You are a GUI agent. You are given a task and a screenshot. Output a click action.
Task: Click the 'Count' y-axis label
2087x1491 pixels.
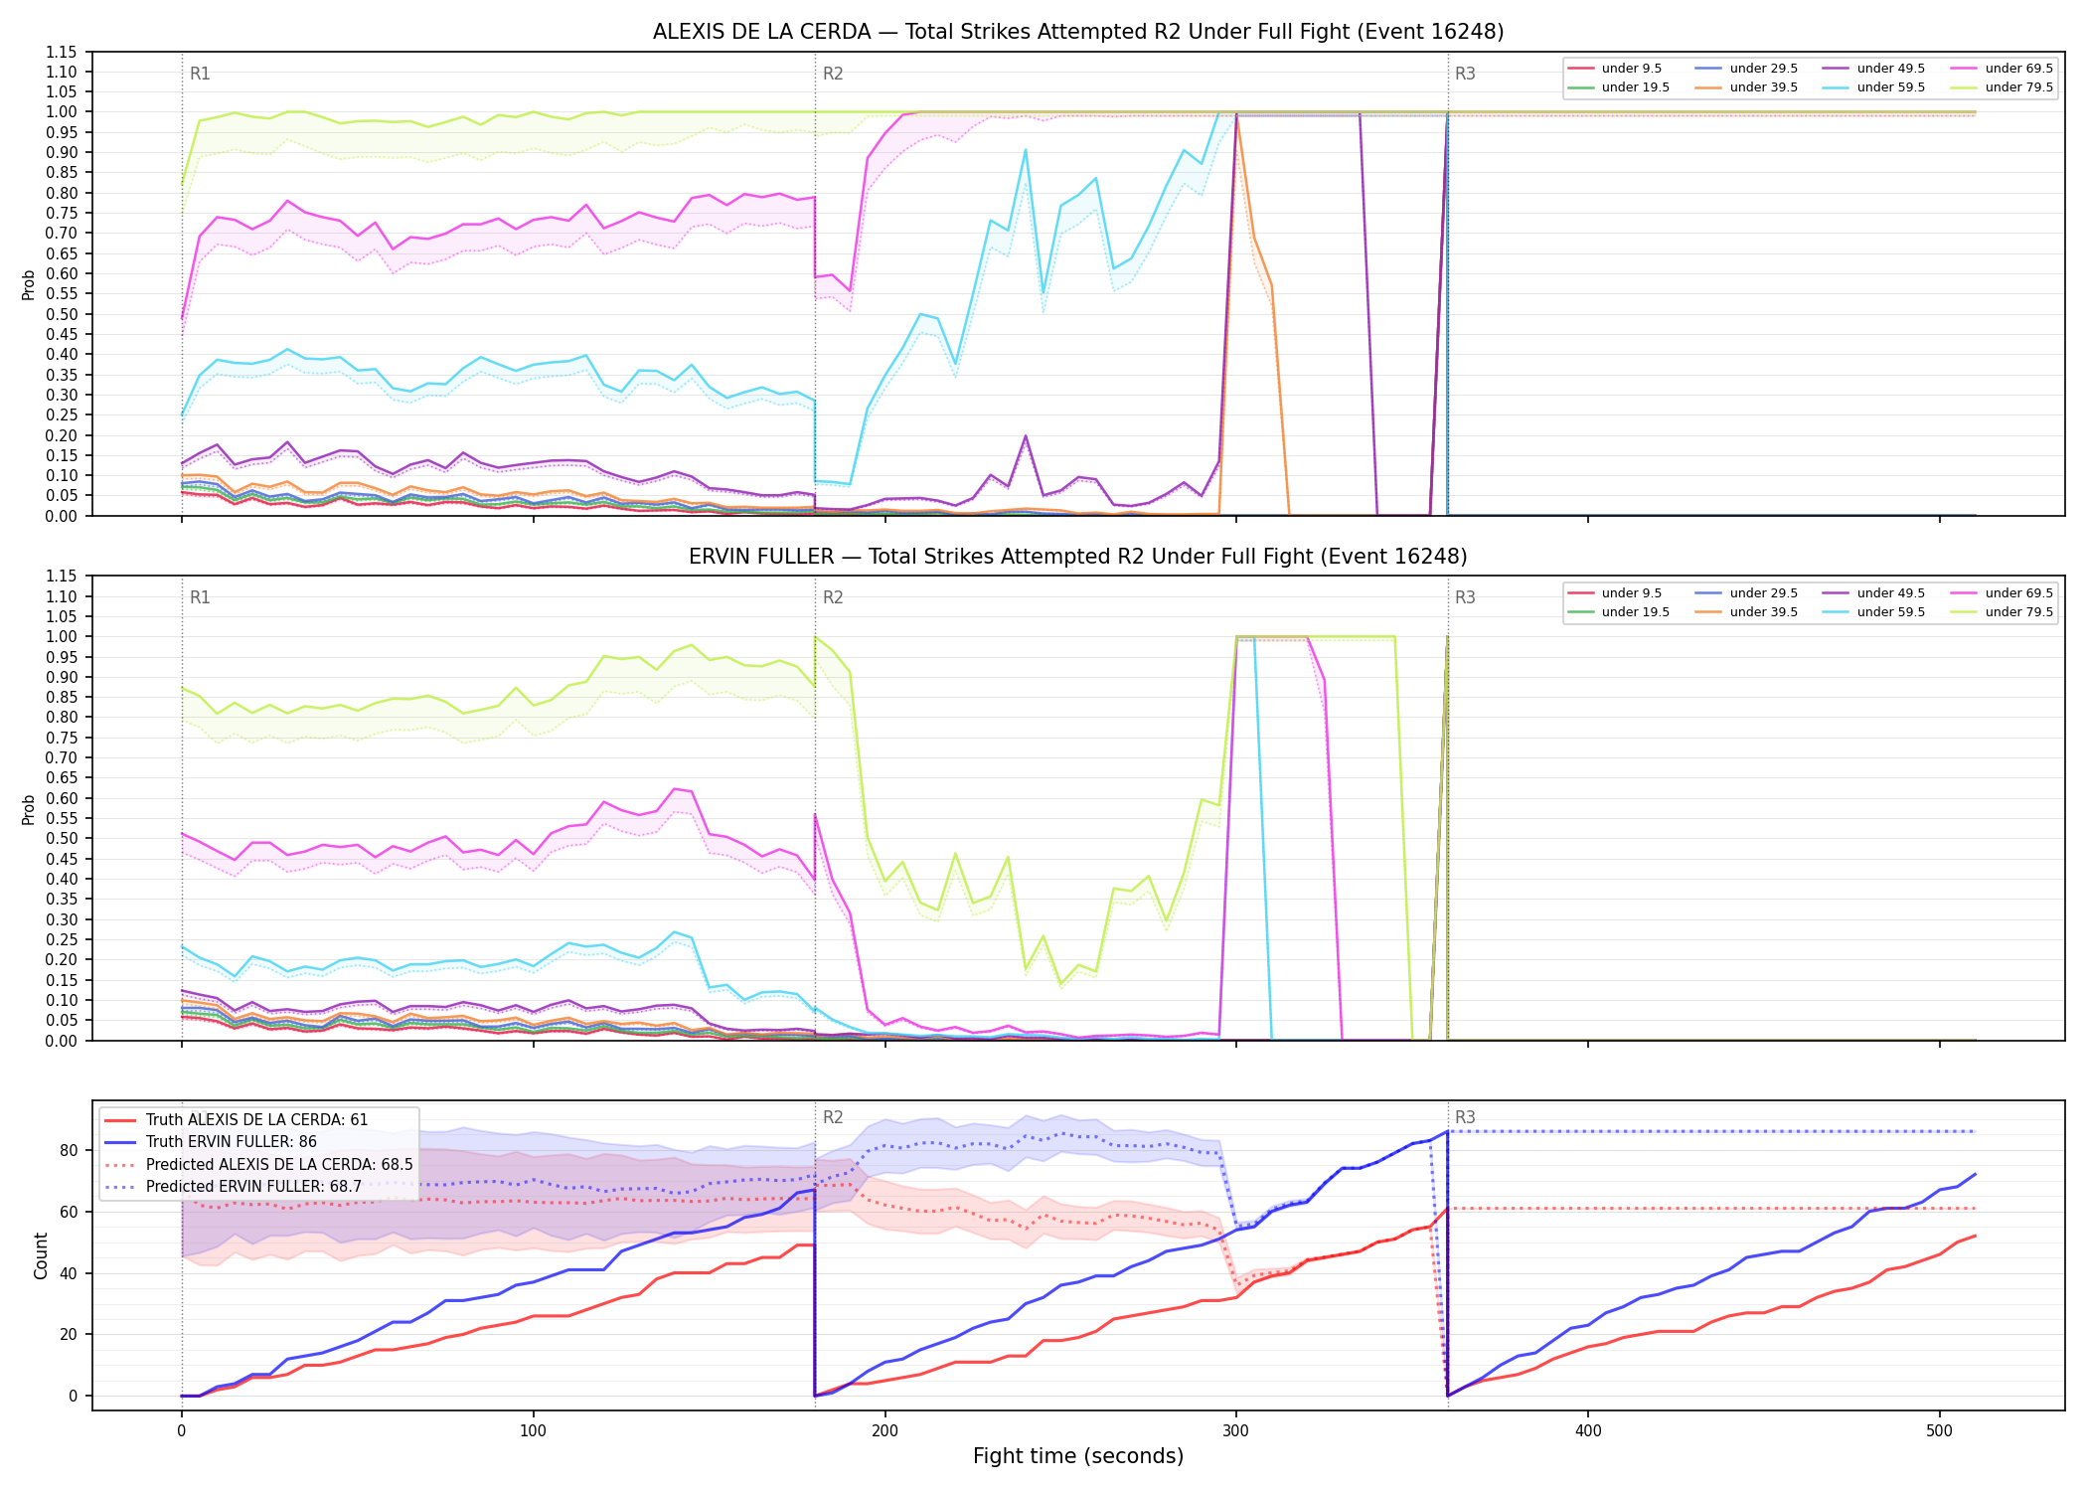point(41,1255)
